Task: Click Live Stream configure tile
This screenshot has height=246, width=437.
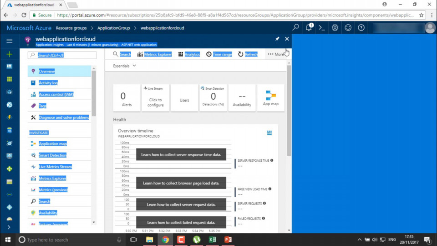Action: click(x=156, y=98)
